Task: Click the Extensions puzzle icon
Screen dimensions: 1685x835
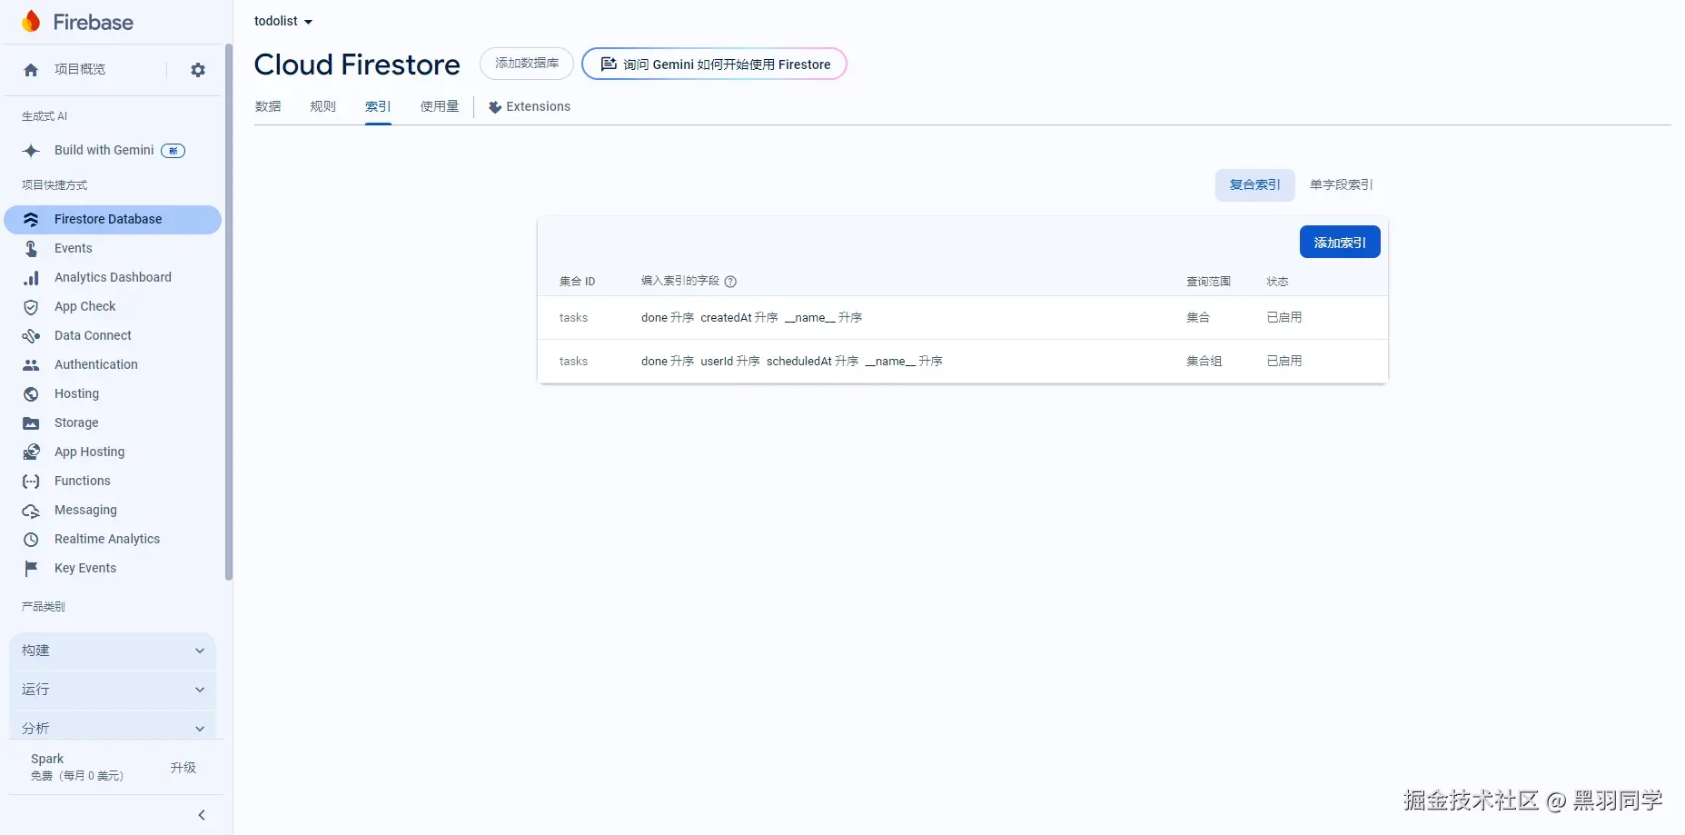Action: click(495, 107)
